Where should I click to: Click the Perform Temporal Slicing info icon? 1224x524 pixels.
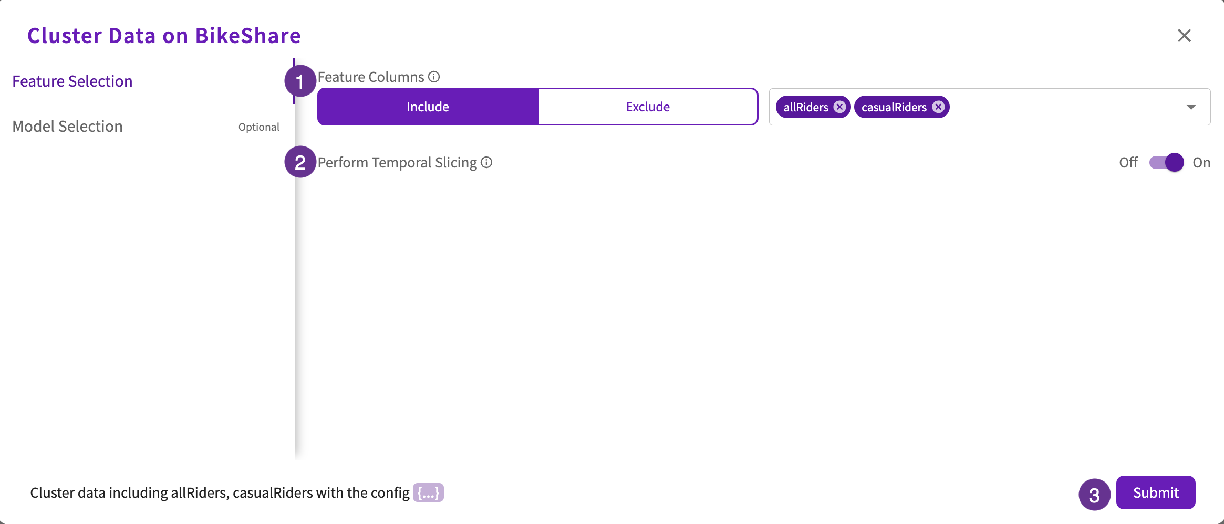pos(486,163)
